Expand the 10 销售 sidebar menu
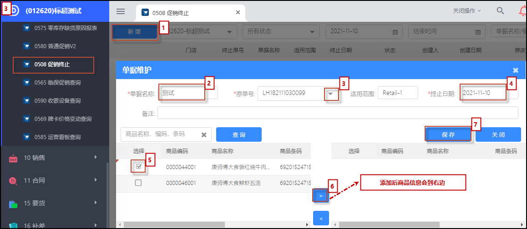This screenshot has width=527, height=229. (55, 157)
